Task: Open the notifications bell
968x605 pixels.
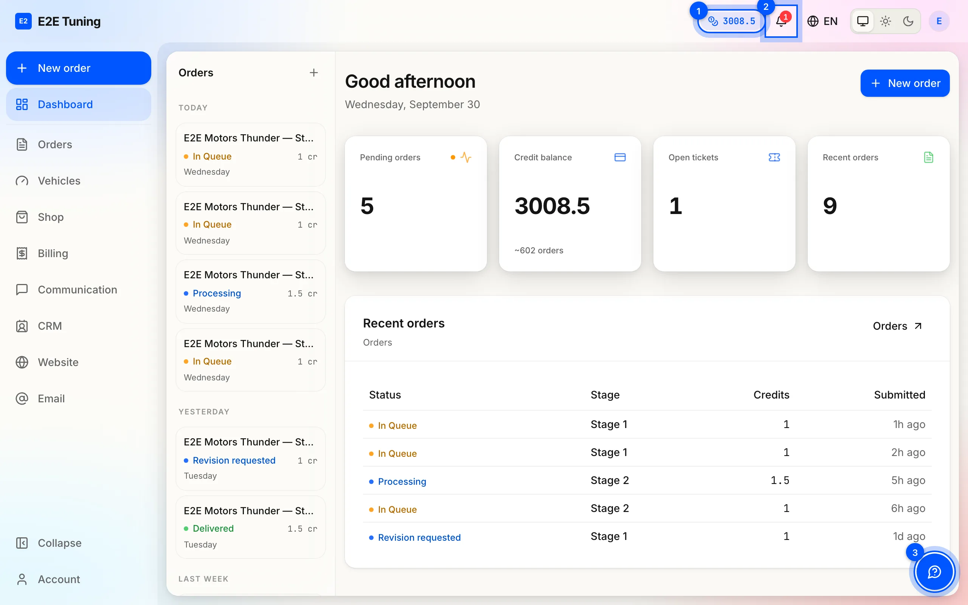Action: pos(780,21)
